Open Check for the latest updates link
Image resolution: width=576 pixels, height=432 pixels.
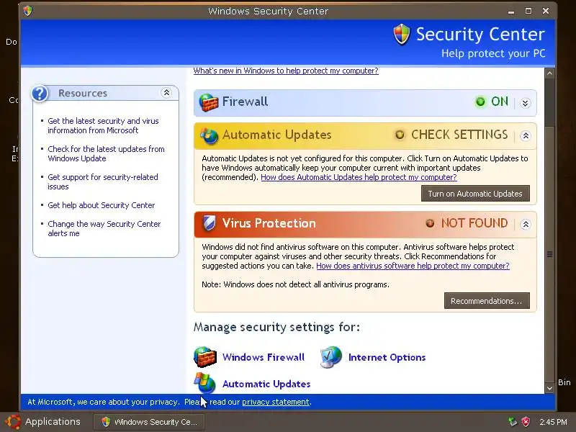pos(106,153)
